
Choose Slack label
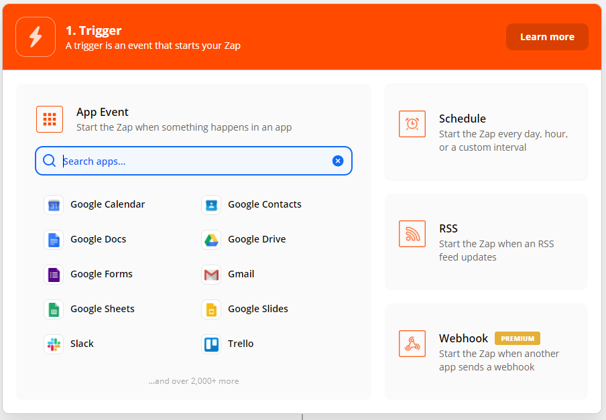(82, 343)
